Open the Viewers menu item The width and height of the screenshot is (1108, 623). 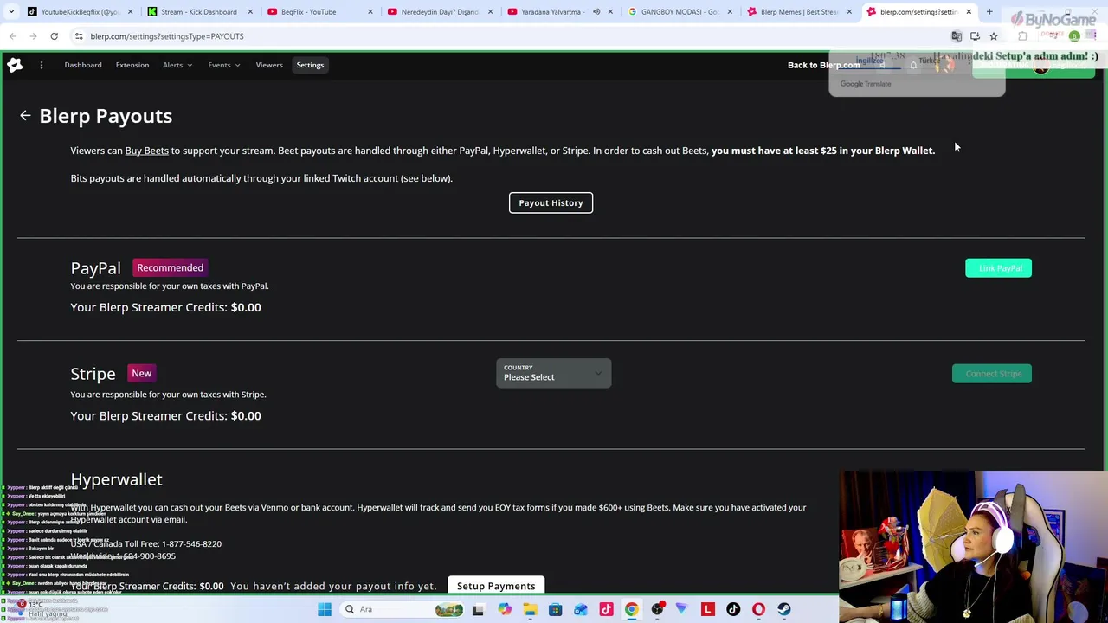(x=269, y=65)
